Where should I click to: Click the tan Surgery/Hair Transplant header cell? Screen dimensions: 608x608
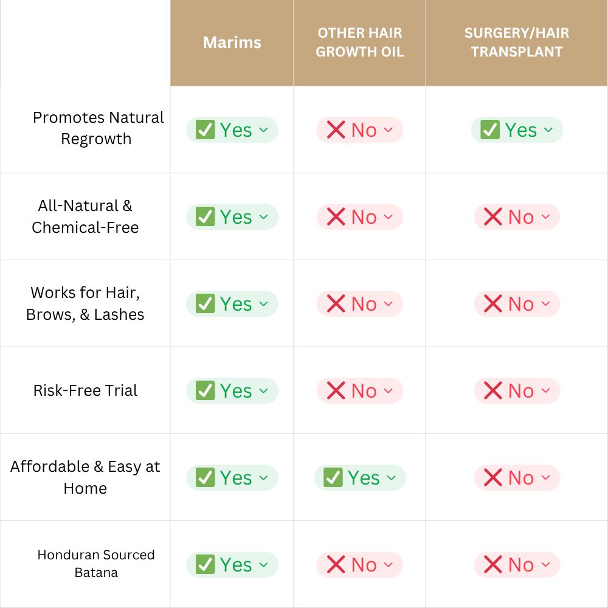coord(516,43)
